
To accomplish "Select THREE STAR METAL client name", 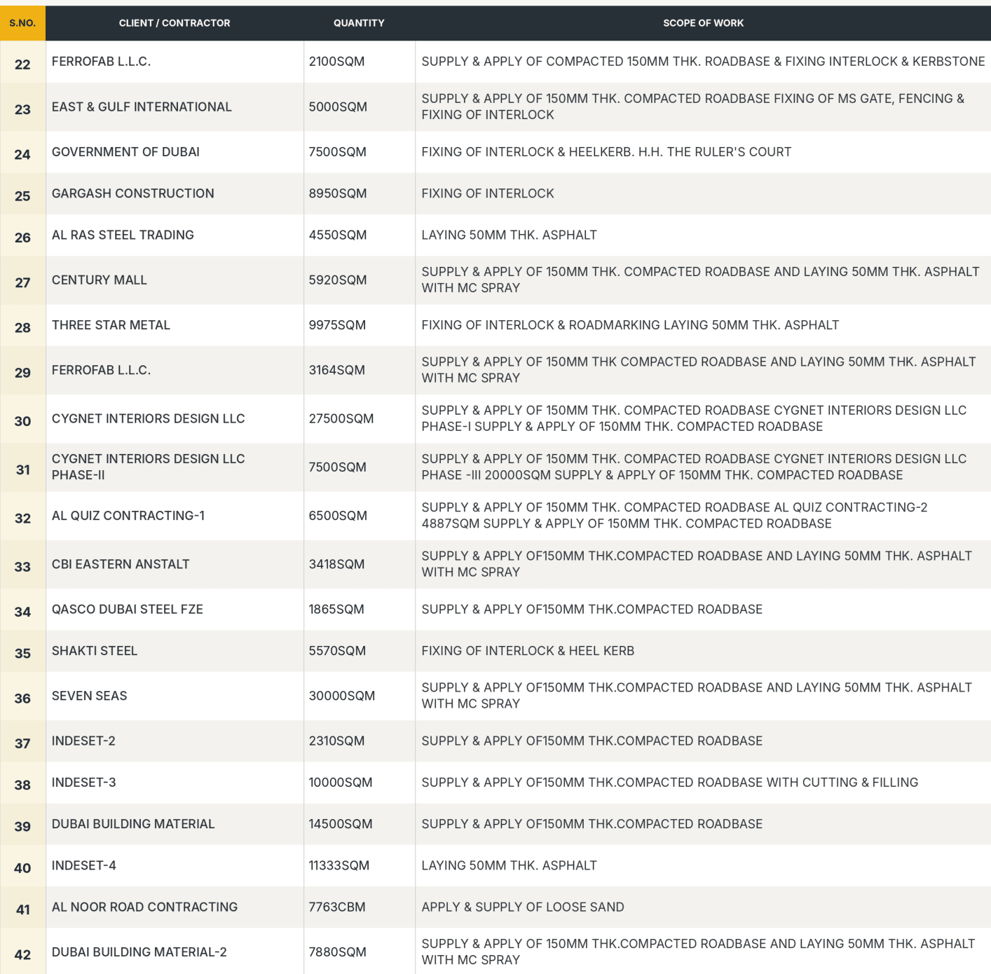I will (111, 325).
